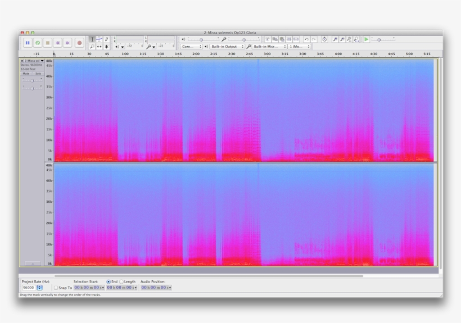The width and height of the screenshot is (461, 323).
Task: Select the Multi-Tool asterisk mode
Action: pos(106,47)
